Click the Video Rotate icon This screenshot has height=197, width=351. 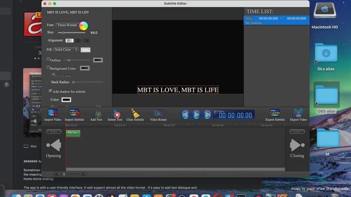(x=158, y=113)
